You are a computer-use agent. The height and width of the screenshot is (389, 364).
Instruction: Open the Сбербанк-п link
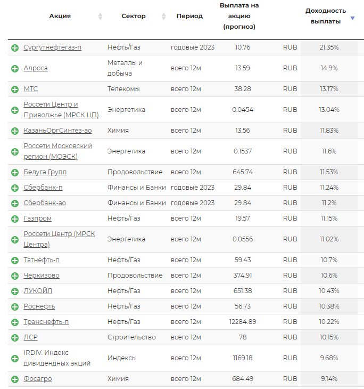43,188
